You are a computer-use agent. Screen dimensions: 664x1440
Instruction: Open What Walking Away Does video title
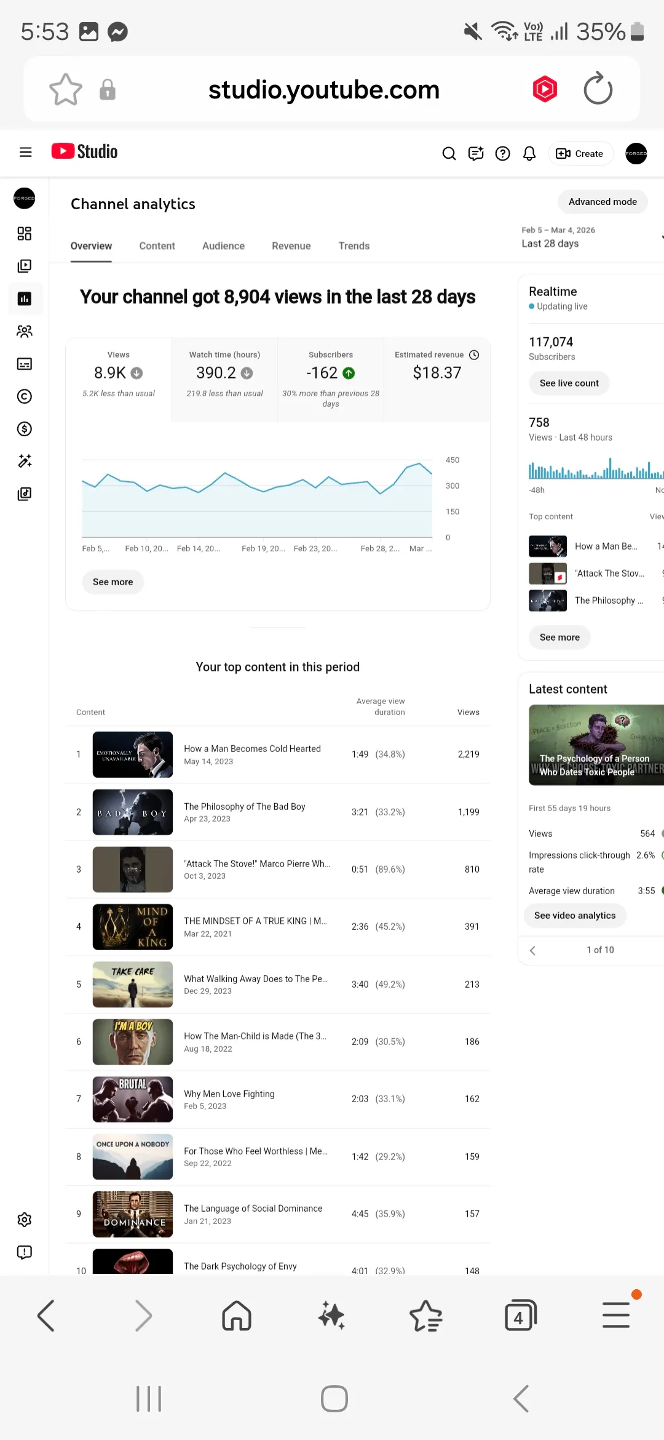[256, 979]
